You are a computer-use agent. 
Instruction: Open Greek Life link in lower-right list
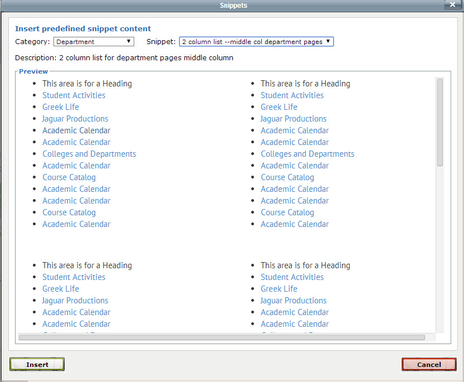pyautogui.click(x=279, y=289)
